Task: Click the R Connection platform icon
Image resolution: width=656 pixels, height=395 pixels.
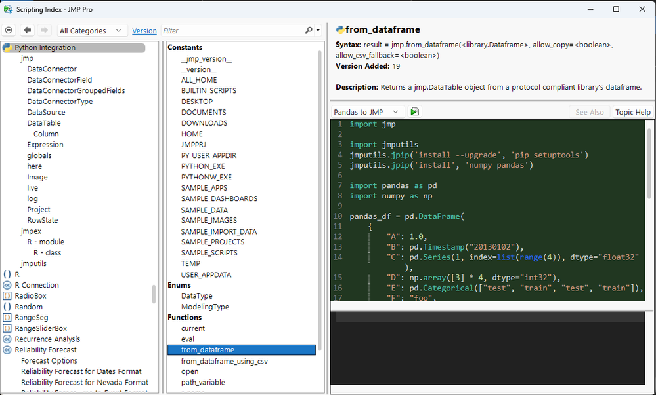Action: pyautogui.click(x=7, y=285)
